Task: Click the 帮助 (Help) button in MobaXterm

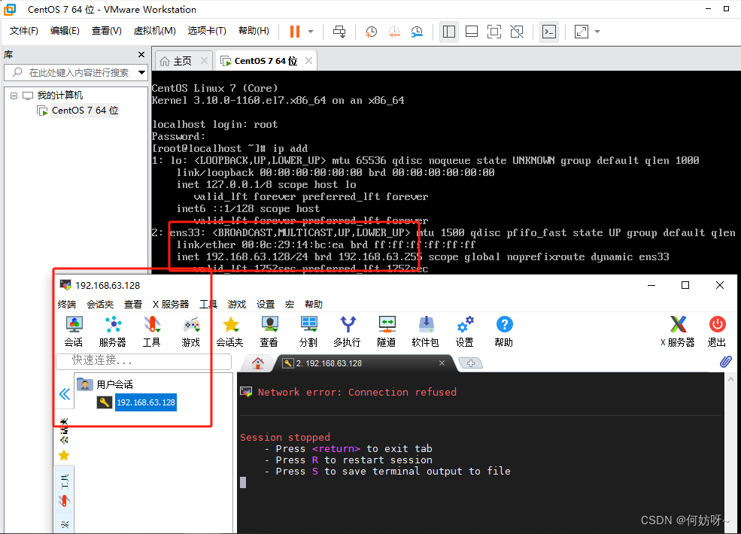Action: pyautogui.click(x=504, y=331)
